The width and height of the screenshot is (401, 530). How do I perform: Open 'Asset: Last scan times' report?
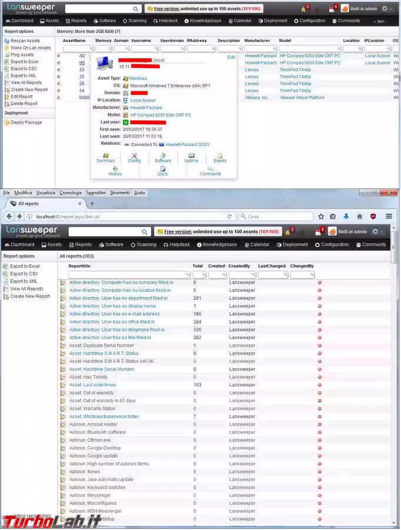coord(92,385)
